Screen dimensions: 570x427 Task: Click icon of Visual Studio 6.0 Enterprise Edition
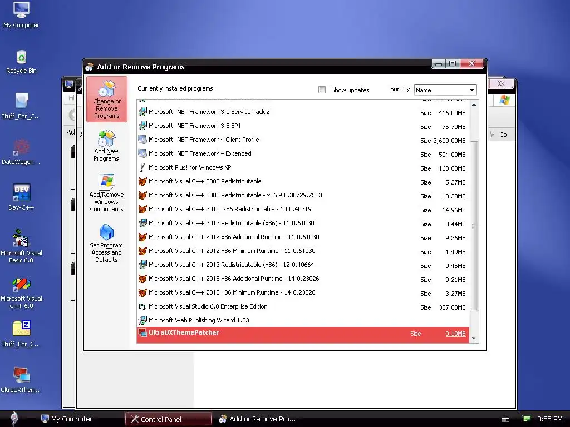point(142,306)
